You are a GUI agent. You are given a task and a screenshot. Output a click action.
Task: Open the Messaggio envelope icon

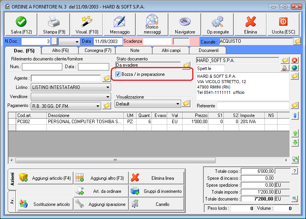tap(120, 22)
